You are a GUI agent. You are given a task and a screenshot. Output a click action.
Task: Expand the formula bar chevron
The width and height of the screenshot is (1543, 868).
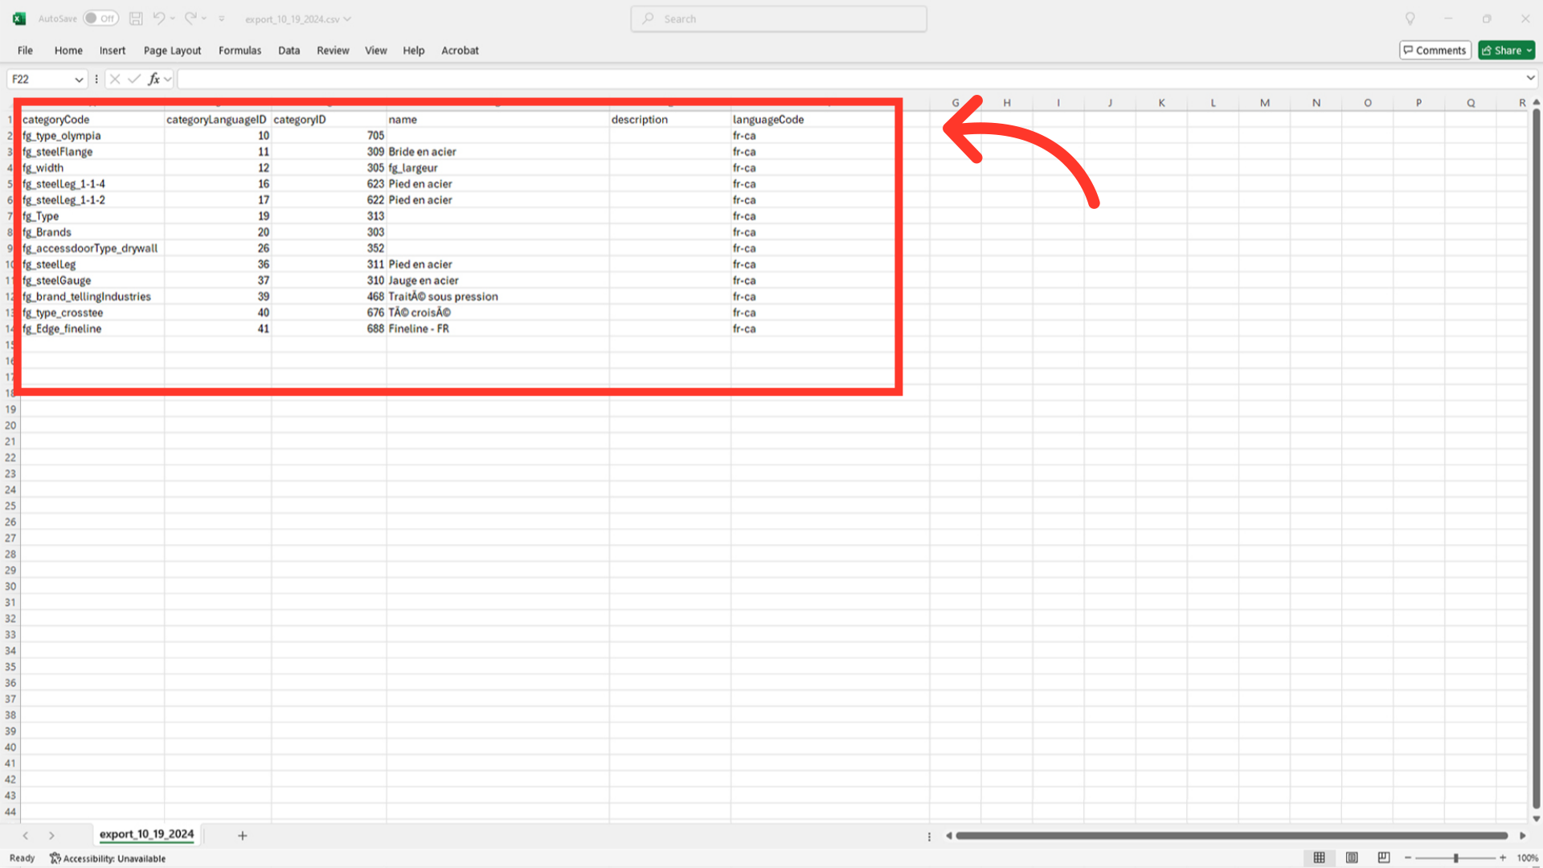1530,78
